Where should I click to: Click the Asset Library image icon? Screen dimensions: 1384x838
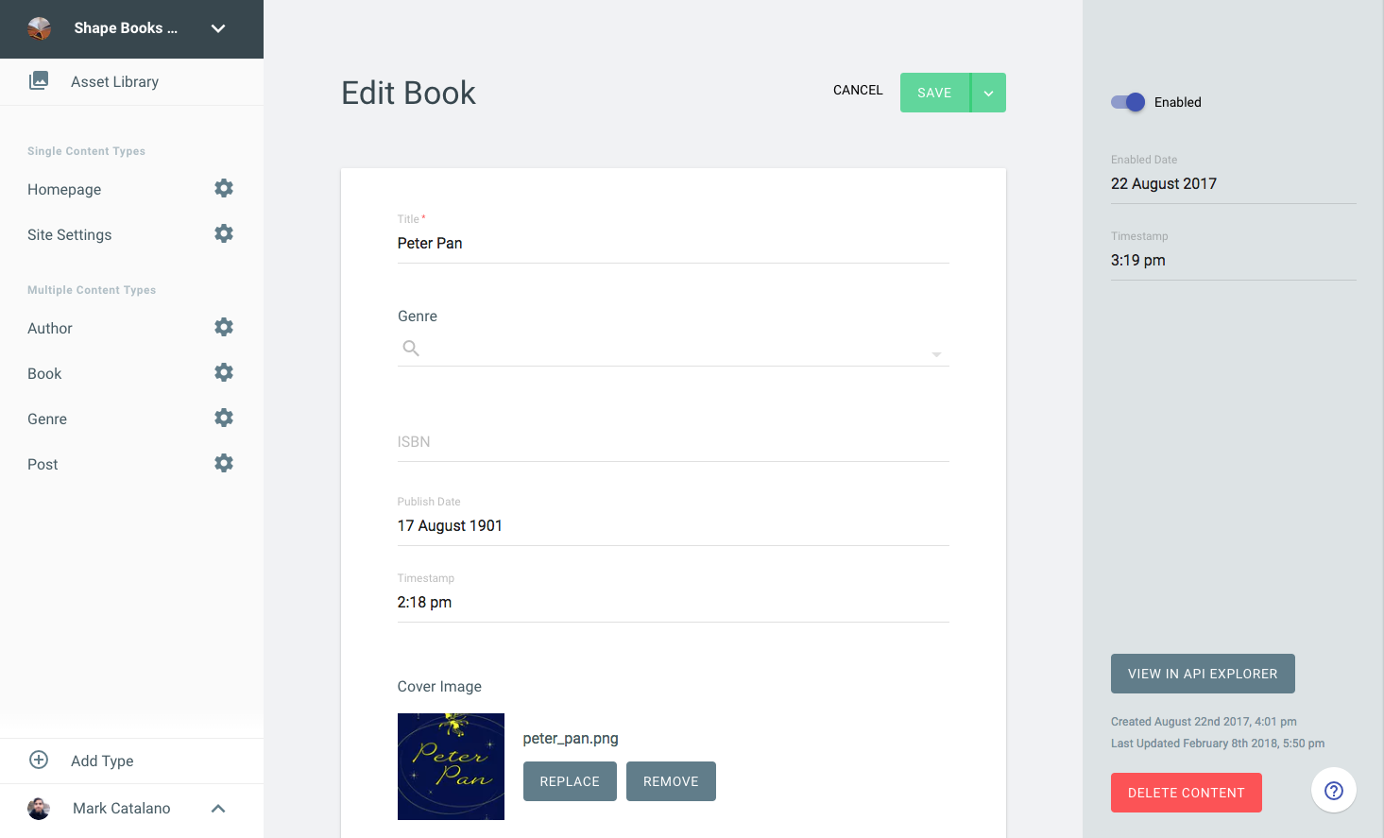click(39, 81)
